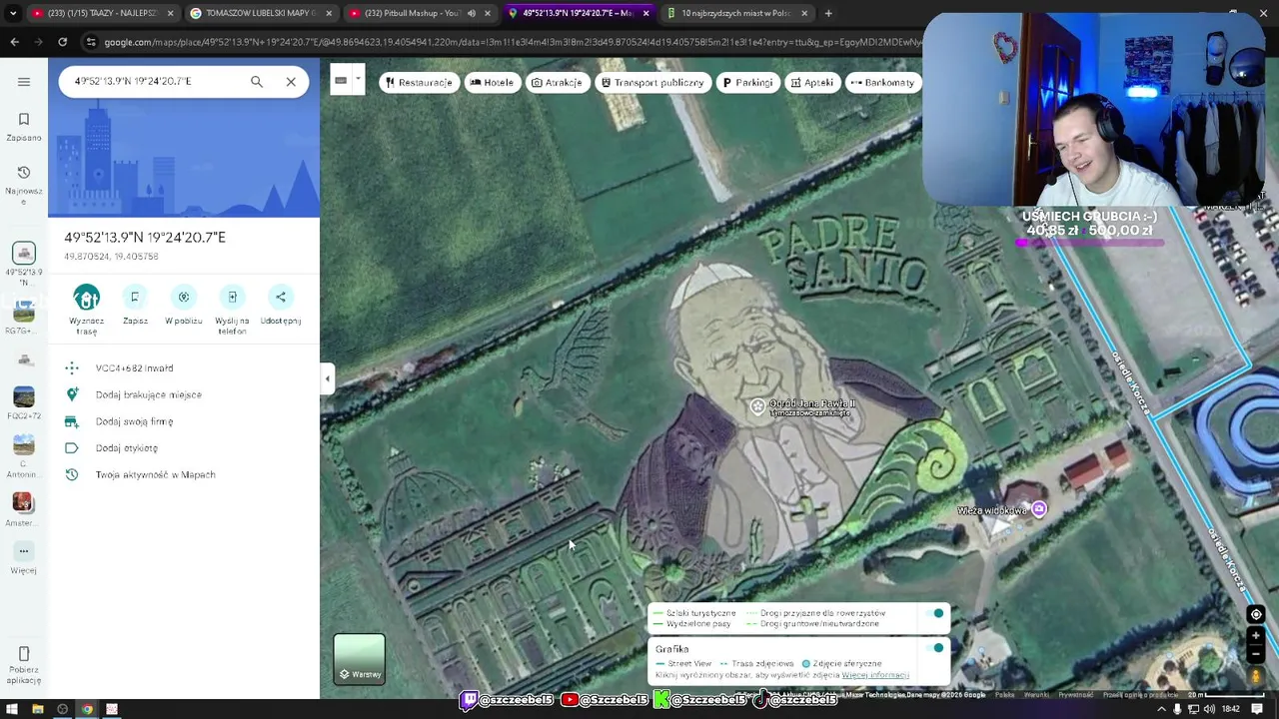
Task: Select the Hotele category chip
Action: [492, 83]
